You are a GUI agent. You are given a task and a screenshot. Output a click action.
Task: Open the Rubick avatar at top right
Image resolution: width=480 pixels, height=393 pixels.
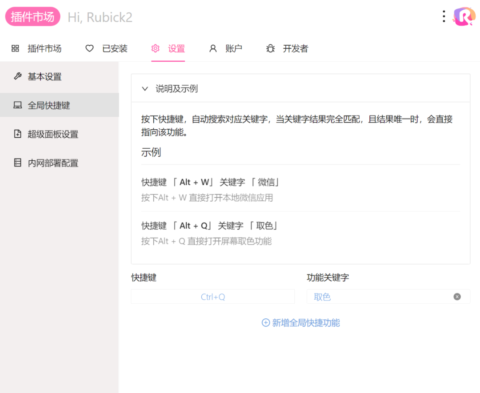point(463,16)
